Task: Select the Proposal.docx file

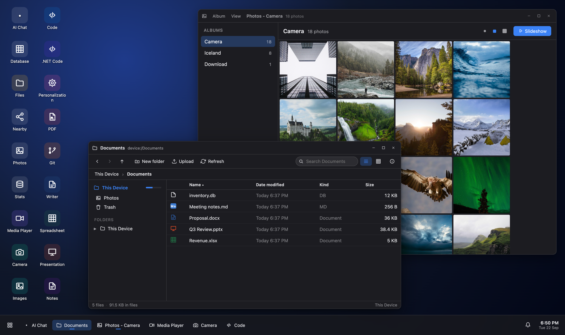Action: [x=284, y=218]
